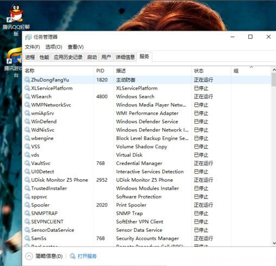Click the gear icon beside SamSs

coord(27,238)
